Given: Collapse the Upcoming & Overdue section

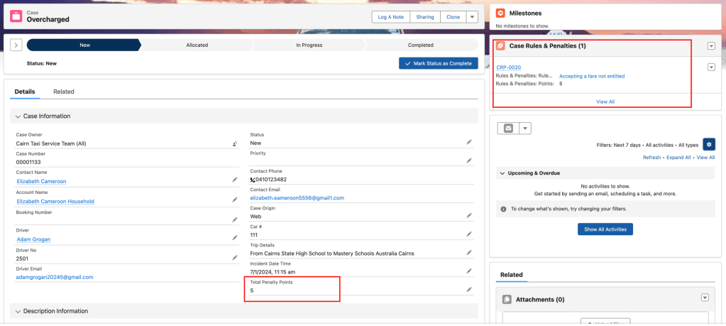Looking at the screenshot, I should [x=502, y=173].
